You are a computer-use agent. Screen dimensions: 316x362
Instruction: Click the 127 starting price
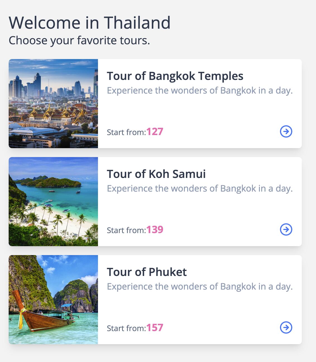[155, 131]
